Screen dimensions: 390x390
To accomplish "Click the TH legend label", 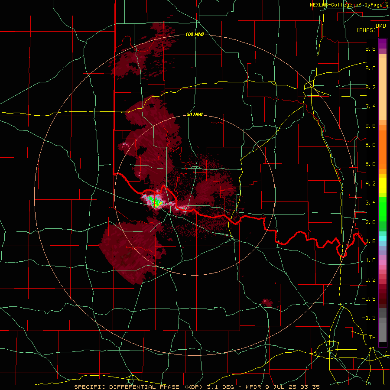I will click(372, 338).
